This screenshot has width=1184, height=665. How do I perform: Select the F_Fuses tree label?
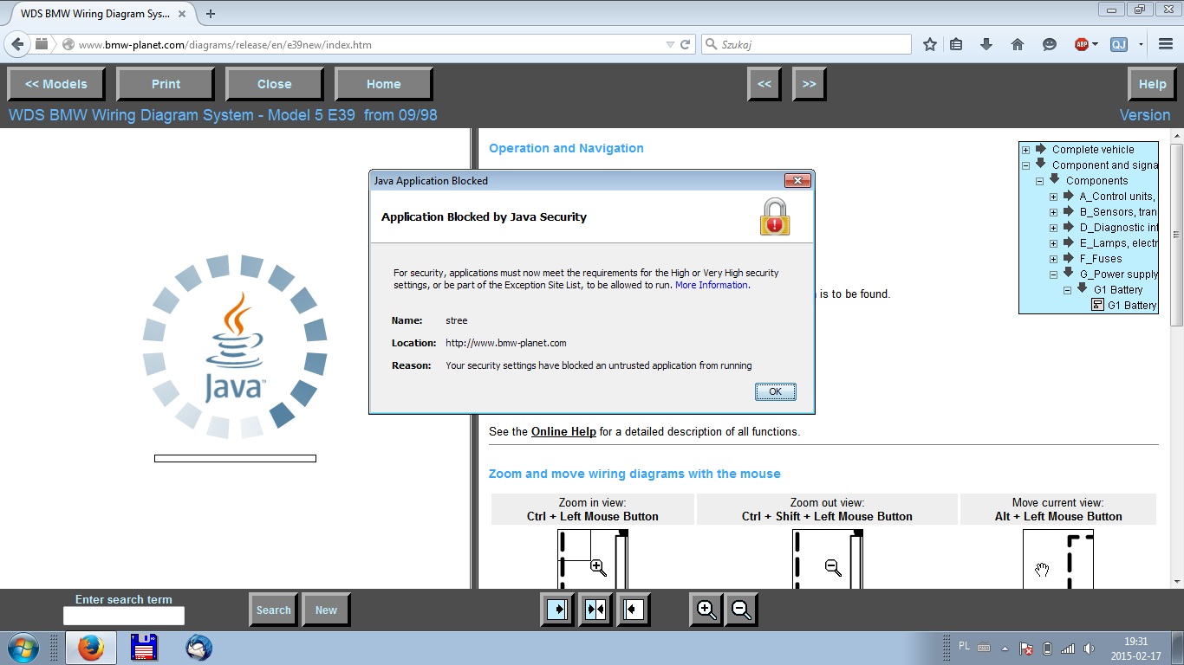tap(1101, 259)
